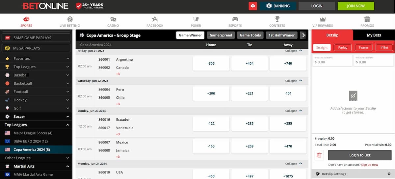Click the Basketball ball icon

coord(7,83)
